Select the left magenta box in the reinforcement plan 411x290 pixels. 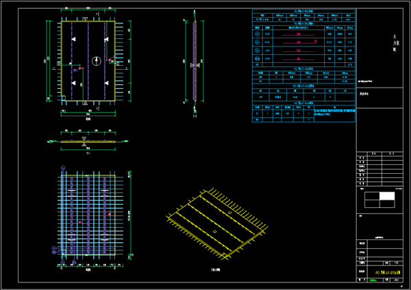pyautogui.click(x=79, y=222)
